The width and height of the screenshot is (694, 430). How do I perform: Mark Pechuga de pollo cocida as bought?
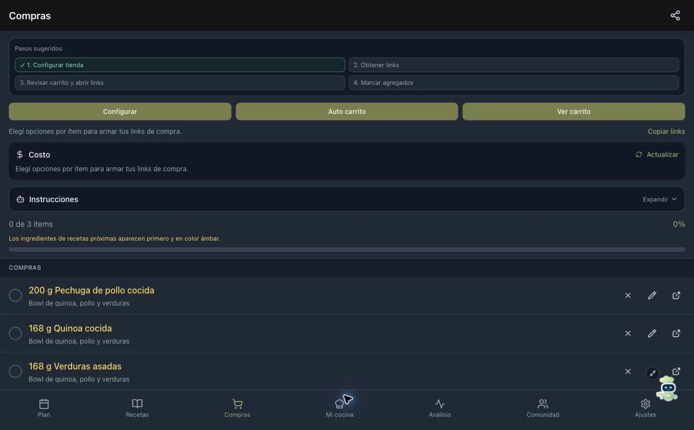tap(15, 296)
